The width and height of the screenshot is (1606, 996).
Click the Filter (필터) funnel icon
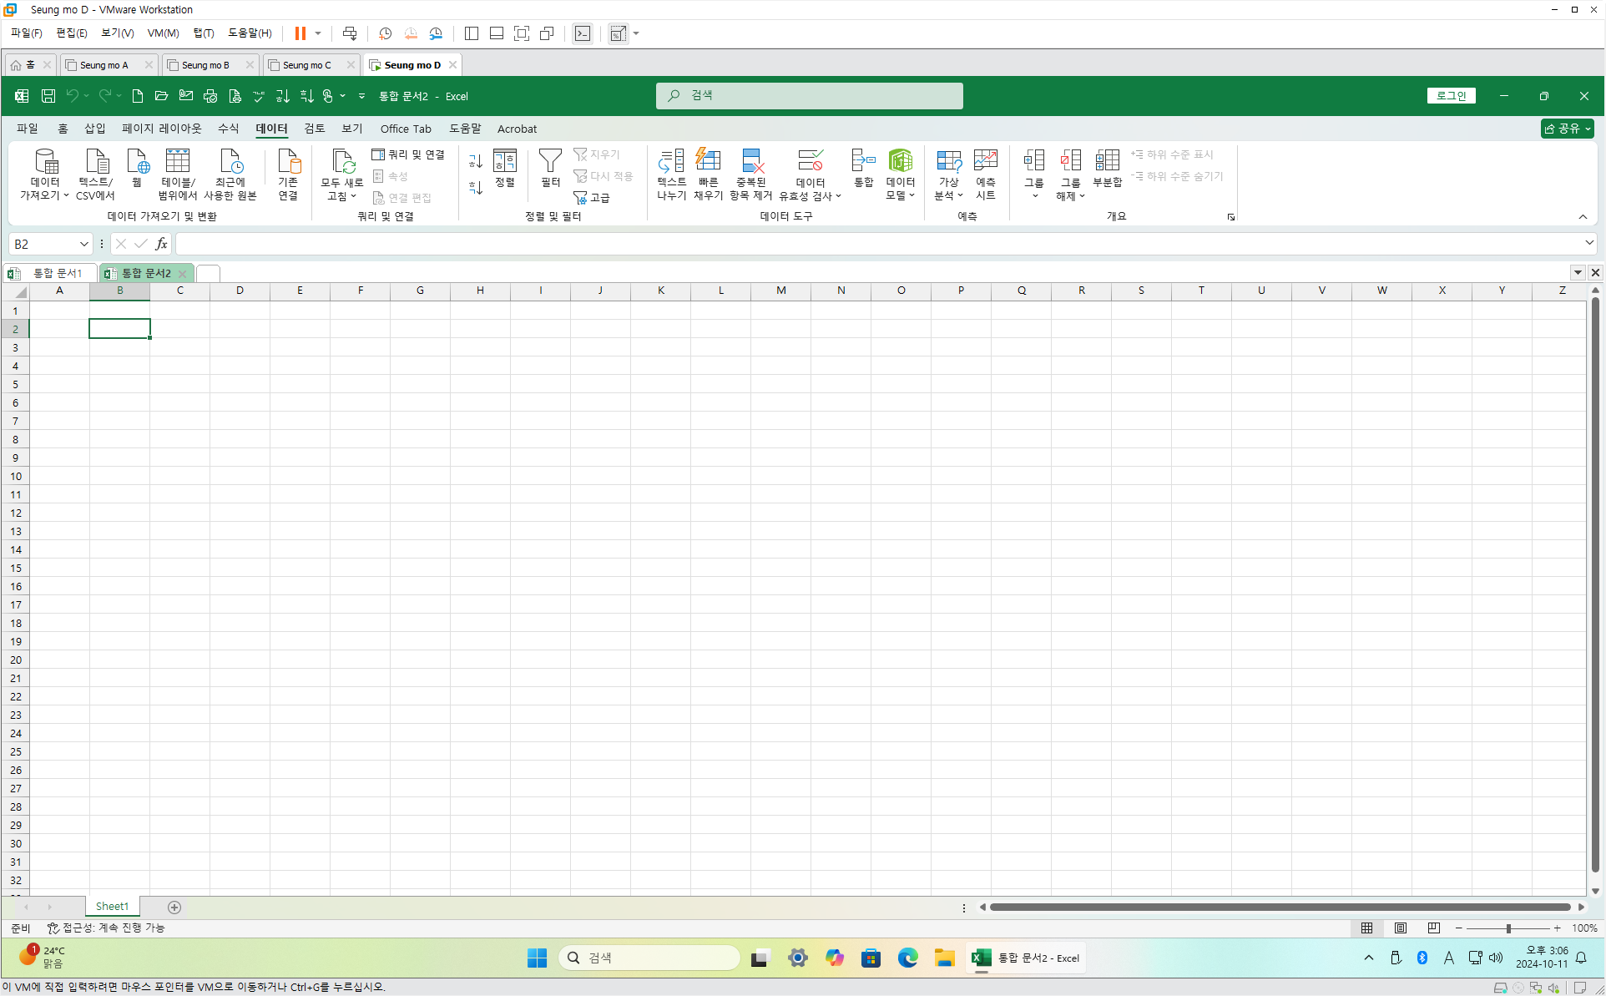point(550,162)
